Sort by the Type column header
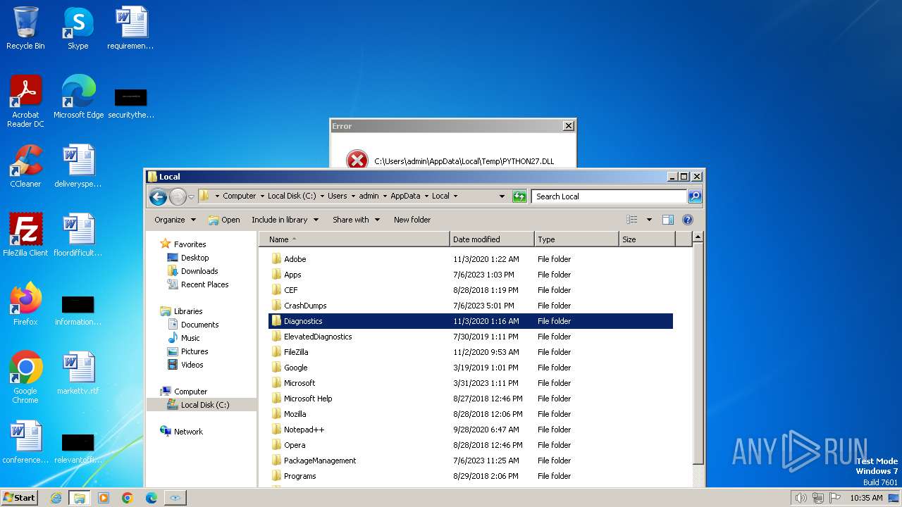 (576, 239)
